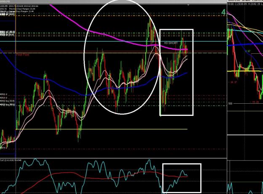Click the 500 label in right chart
This screenshot has height=194, width=263.
(x=230, y=104)
